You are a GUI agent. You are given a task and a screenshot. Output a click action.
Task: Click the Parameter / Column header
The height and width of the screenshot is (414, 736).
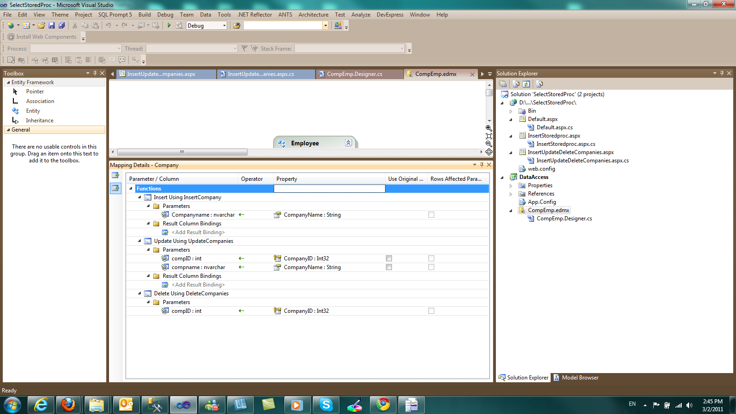[182, 179]
